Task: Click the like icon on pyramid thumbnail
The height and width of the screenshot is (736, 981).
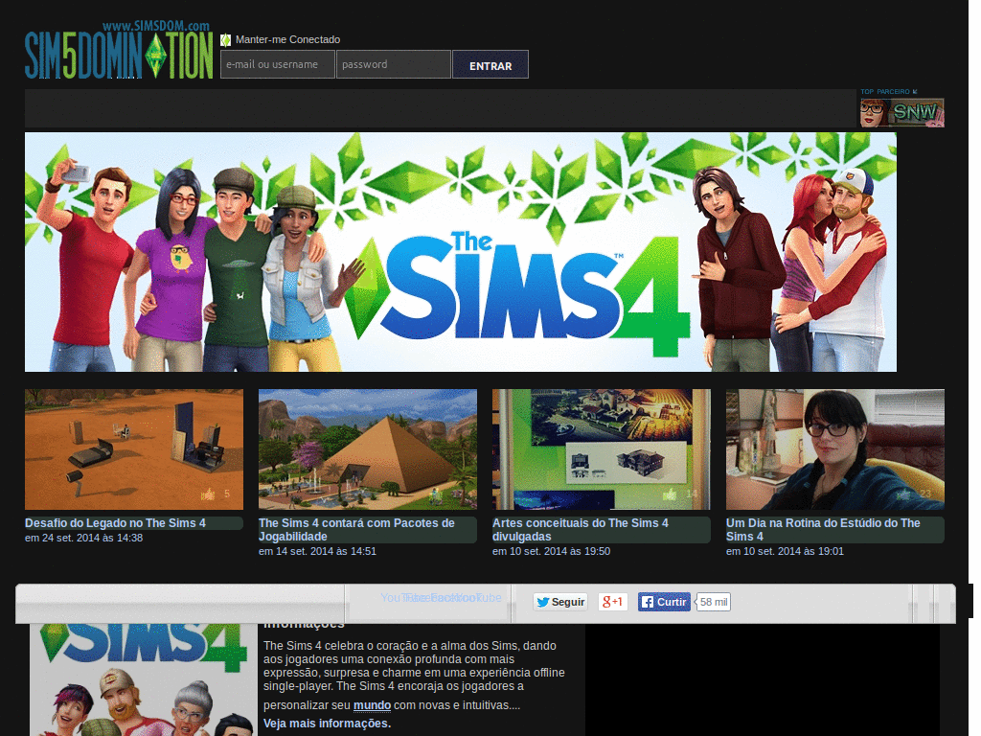Action: (x=436, y=494)
